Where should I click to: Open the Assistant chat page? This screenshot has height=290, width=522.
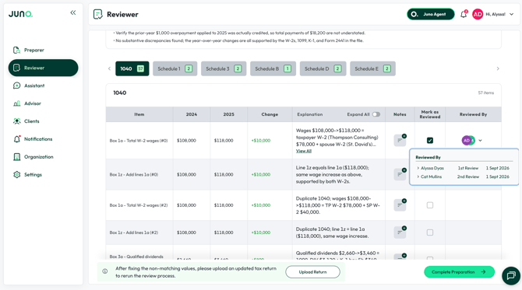[x=34, y=86]
